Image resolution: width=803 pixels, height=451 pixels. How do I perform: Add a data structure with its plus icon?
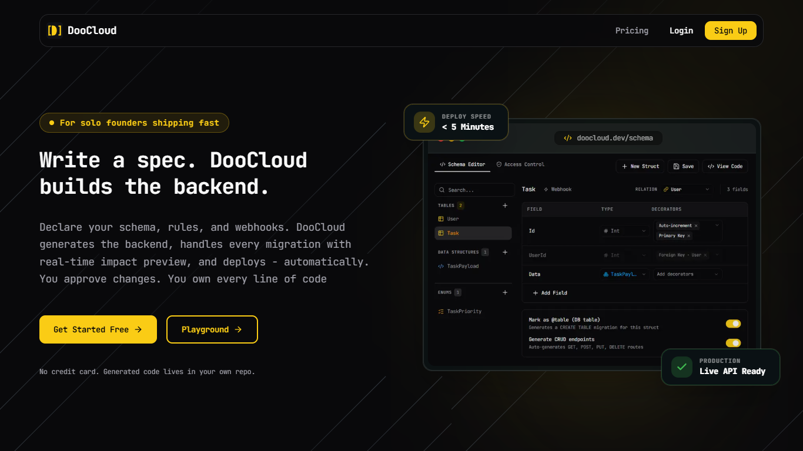pyautogui.click(x=505, y=252)
